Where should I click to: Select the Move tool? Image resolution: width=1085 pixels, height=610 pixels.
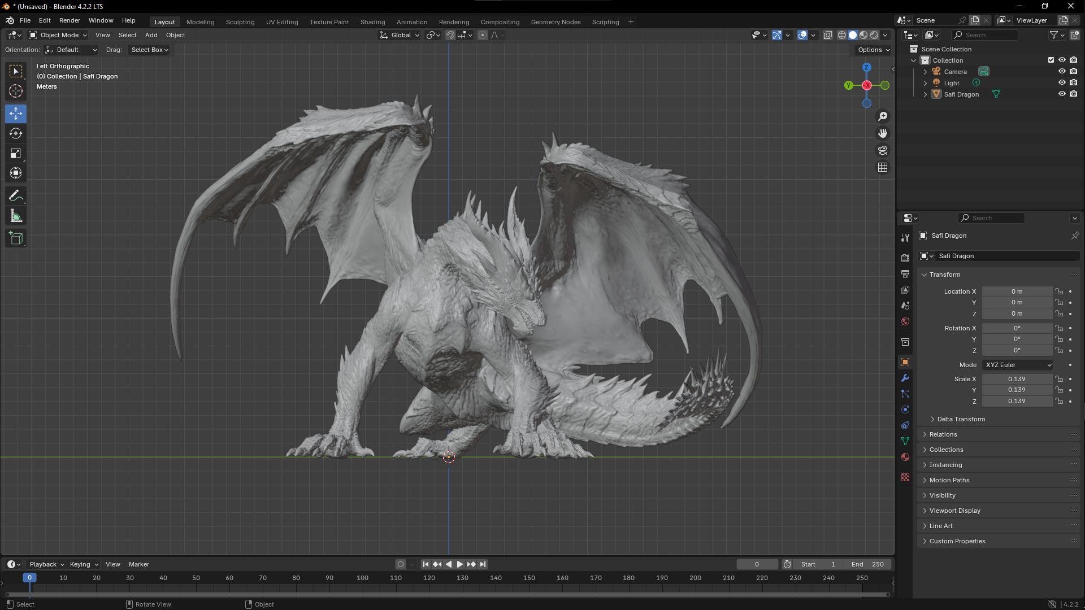point(16,114)
